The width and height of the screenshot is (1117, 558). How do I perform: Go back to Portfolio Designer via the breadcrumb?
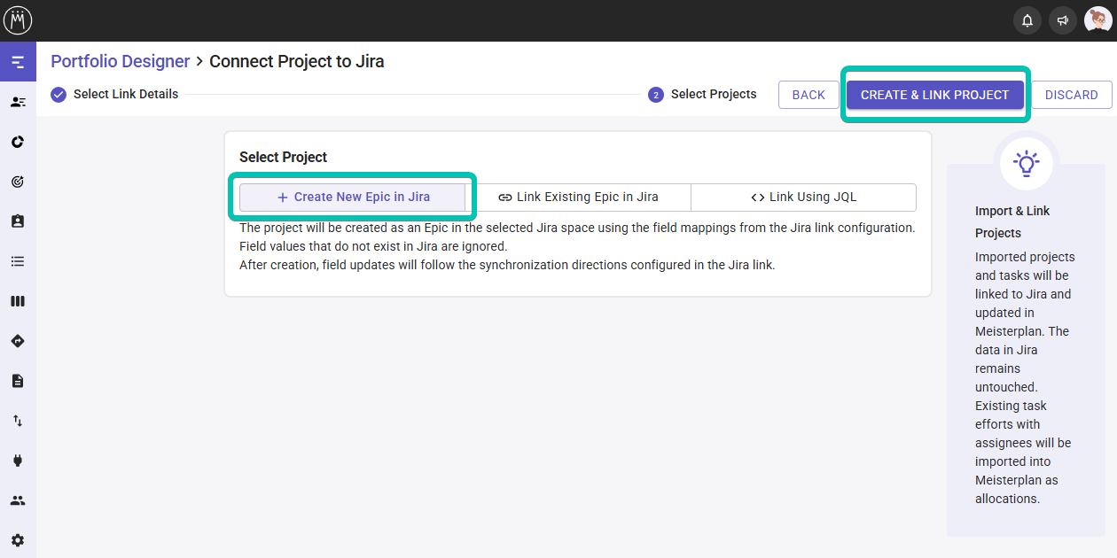[121, 61]
